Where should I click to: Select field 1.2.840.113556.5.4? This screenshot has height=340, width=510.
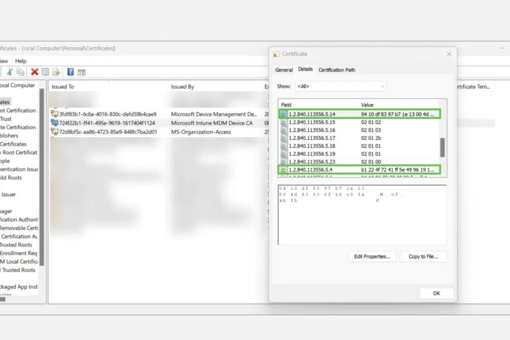359,169
